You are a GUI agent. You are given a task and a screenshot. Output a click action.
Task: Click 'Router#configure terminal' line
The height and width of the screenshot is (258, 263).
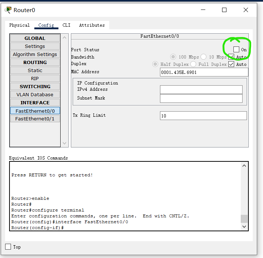(x=47, y=210)
